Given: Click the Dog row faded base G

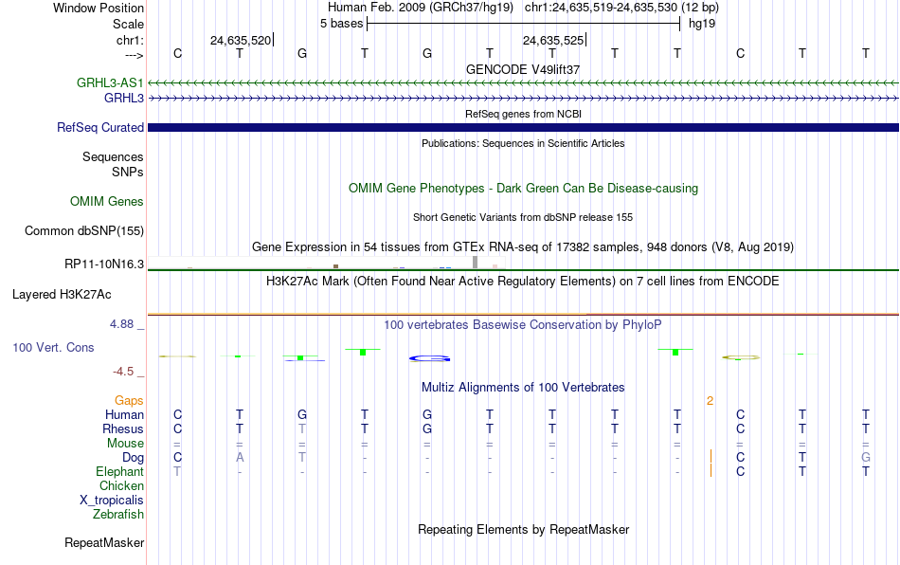Looking at the screenshot, I should pyautogui.click(x=866, y=458).
